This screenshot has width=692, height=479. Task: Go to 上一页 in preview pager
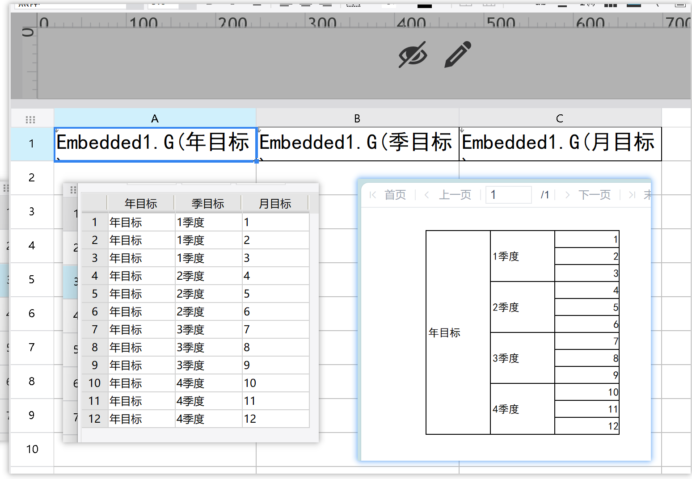455,195
